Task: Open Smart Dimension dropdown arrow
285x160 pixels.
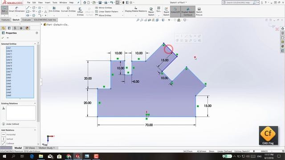Action: coord(17,16)
